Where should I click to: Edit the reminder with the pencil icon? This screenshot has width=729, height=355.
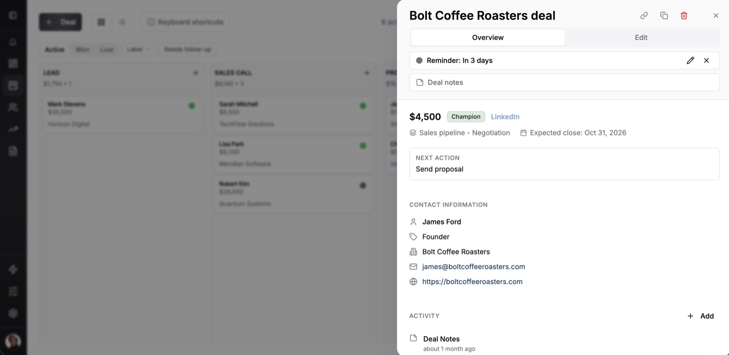coord(690,60)
